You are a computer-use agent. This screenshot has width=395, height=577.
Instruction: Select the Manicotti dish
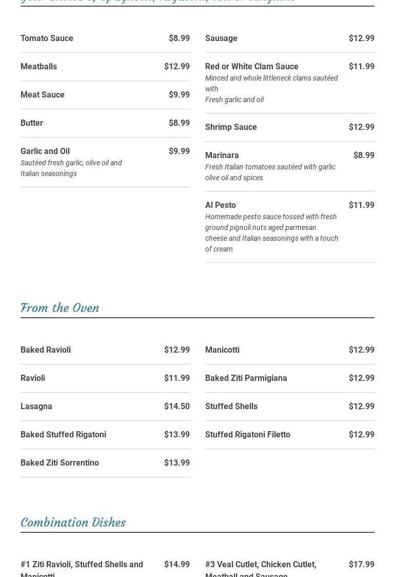[222, 350]
